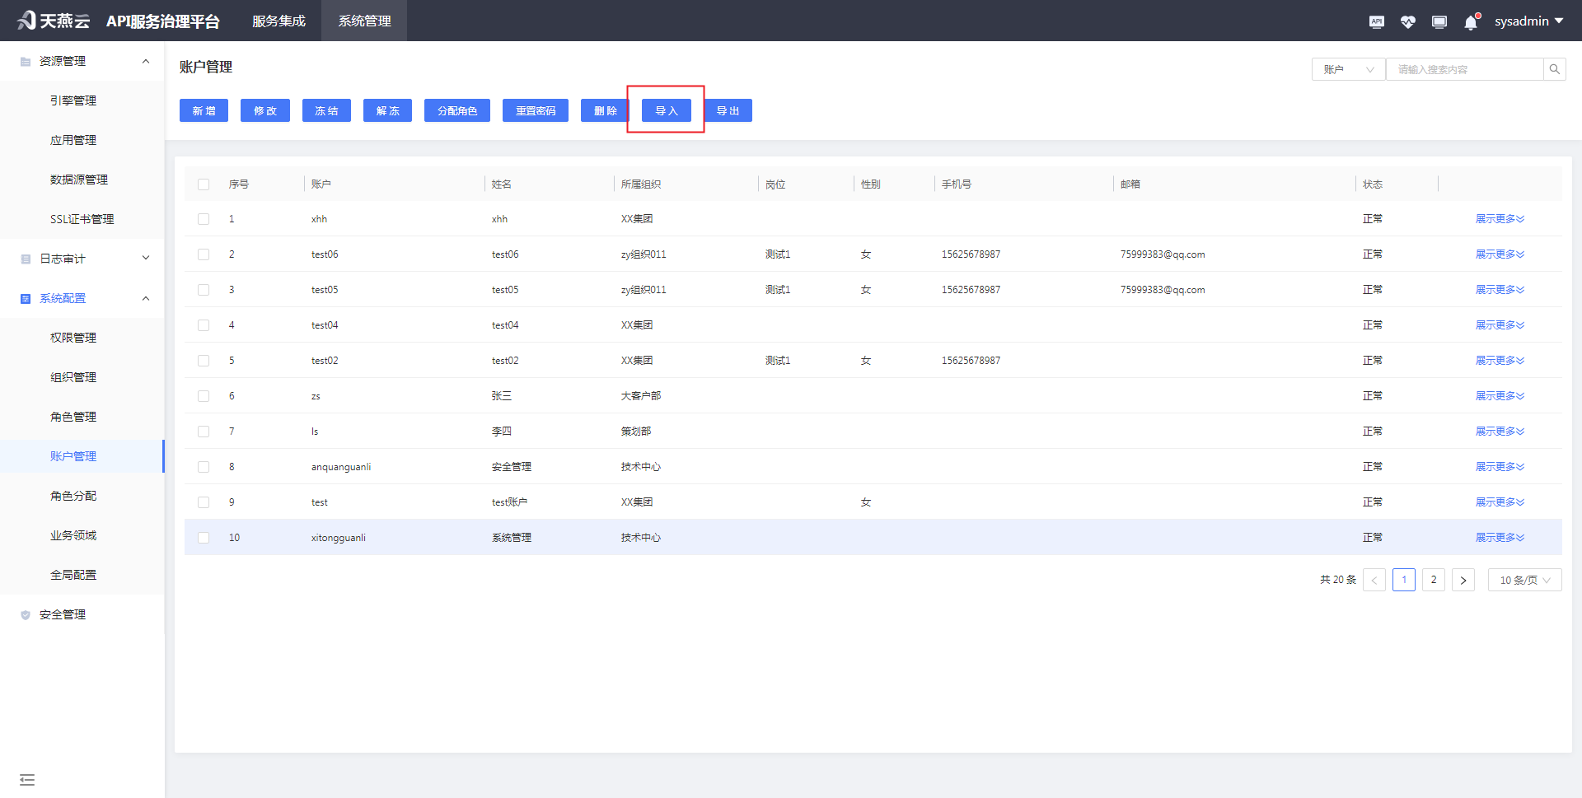
Task: Open the monitor/screen icon in top bar
Action: pos(1439,21)
